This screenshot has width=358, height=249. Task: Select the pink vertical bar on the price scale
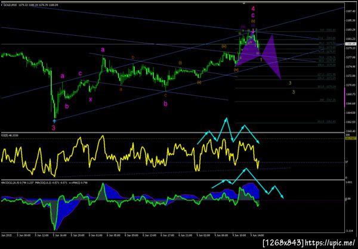(x=344, y=98)
